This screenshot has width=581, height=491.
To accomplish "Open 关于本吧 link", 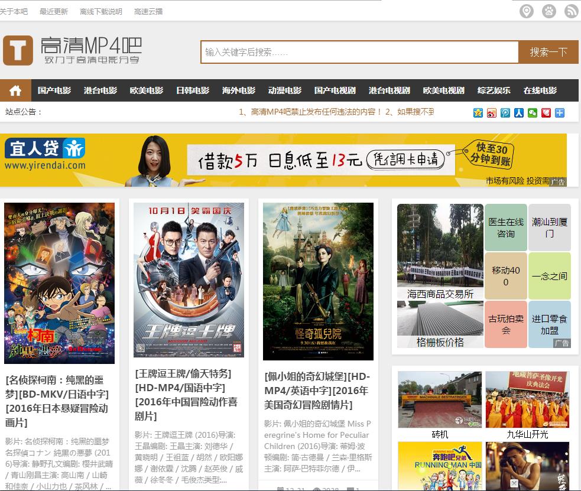I will (14, 11).
